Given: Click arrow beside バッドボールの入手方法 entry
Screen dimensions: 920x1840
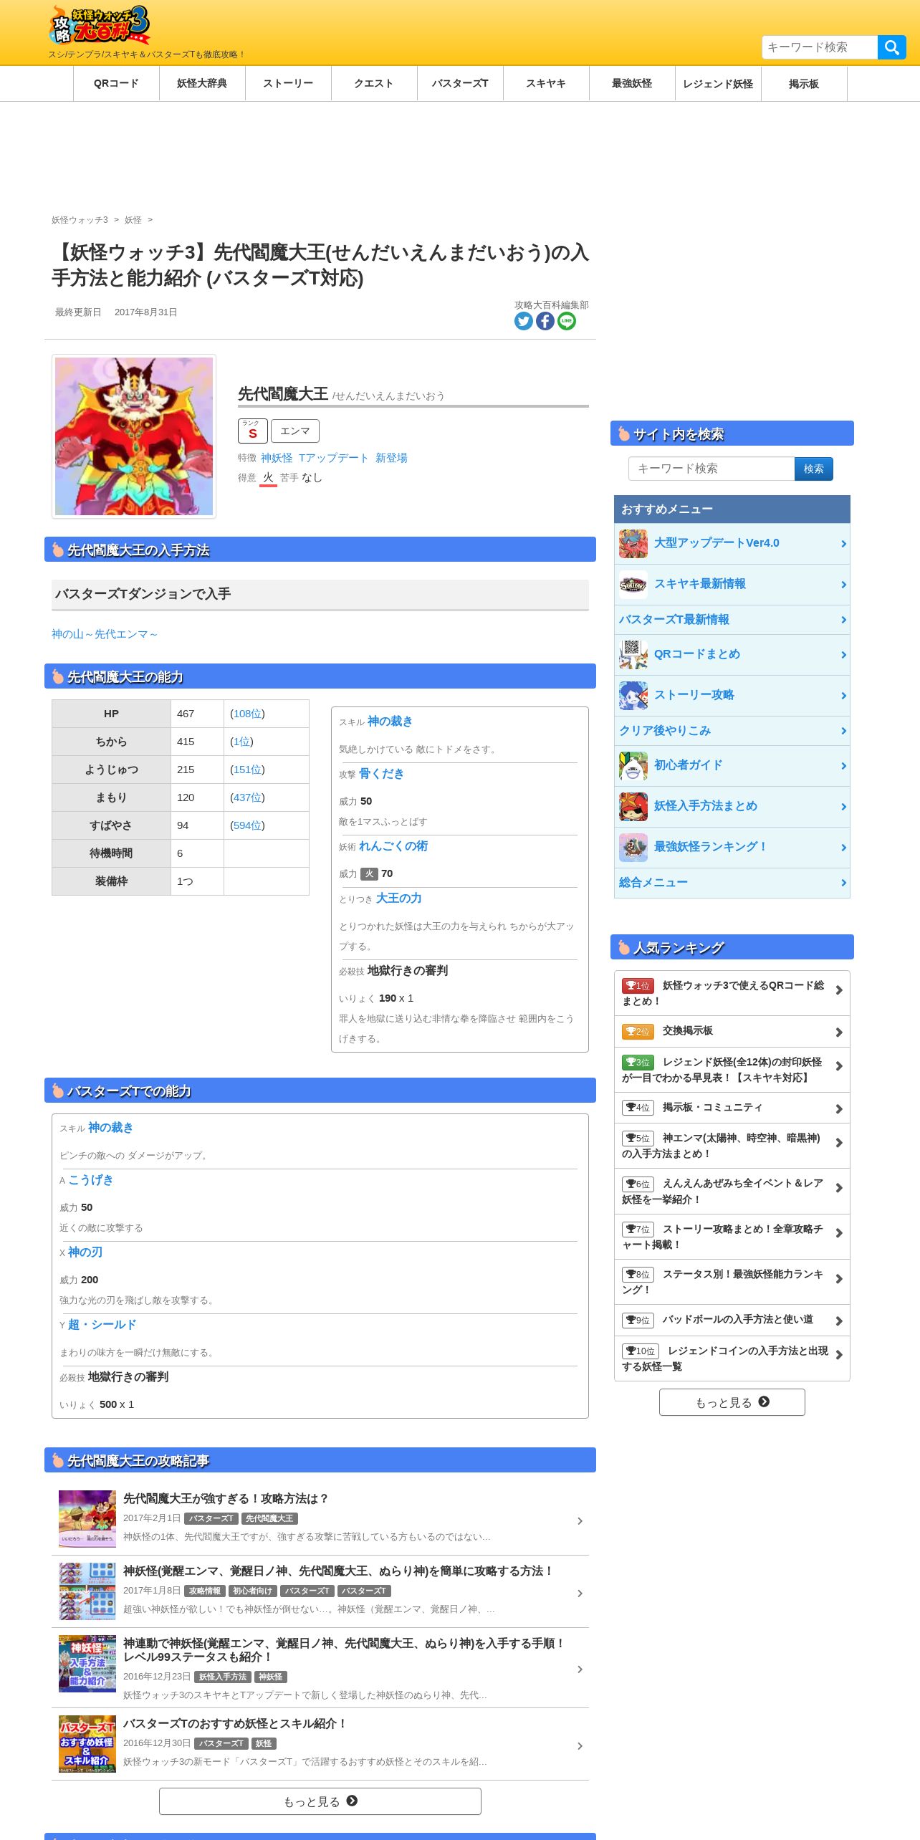Looking at the screenshot, I should [839, 1321].
